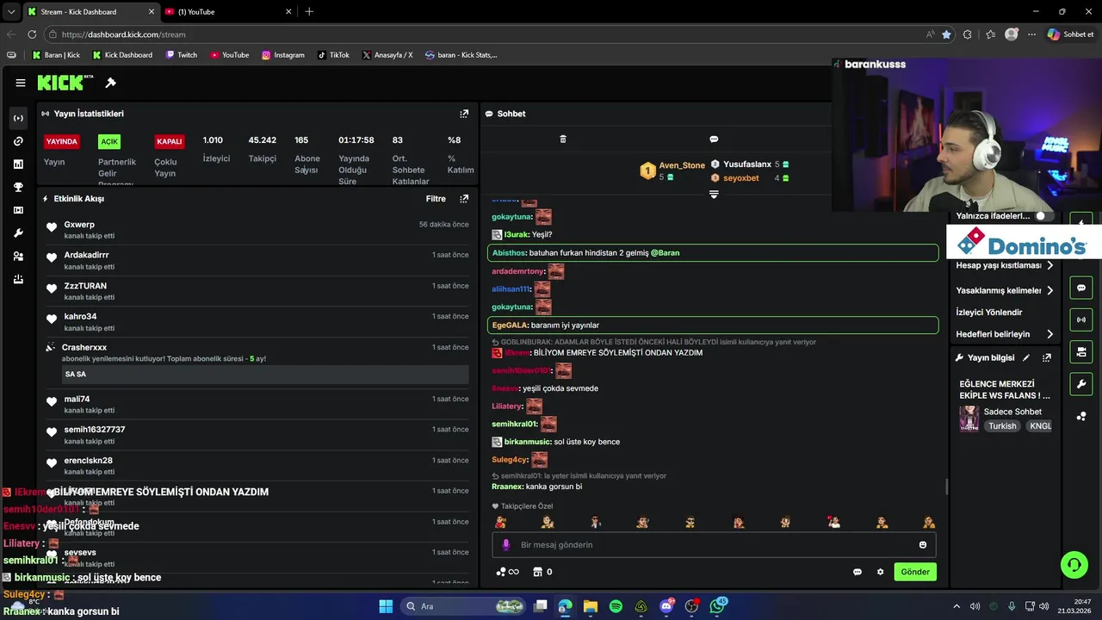Click the moderator hammer icon by the logo
Viewport: 1102px width, 620px height.
[110, 83]
